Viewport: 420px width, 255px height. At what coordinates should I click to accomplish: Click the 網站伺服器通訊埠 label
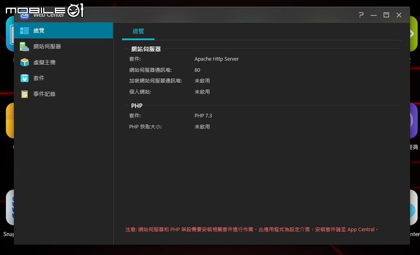click(150, 70)
